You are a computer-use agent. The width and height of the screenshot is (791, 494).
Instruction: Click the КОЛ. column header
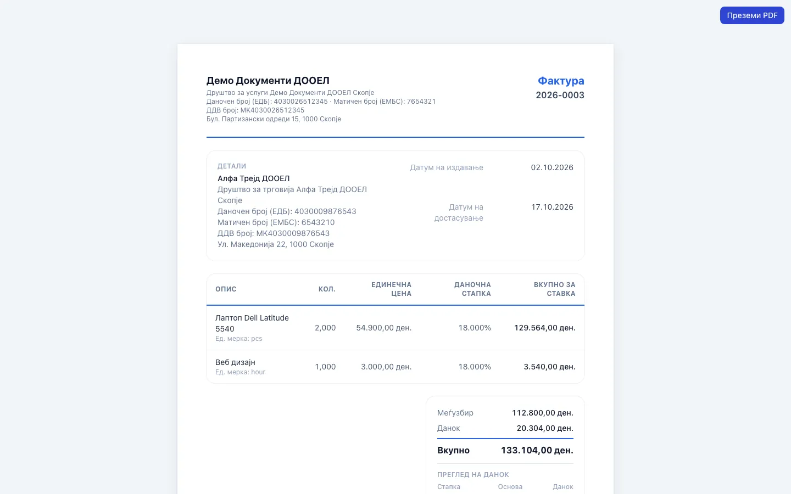(327, 289)
